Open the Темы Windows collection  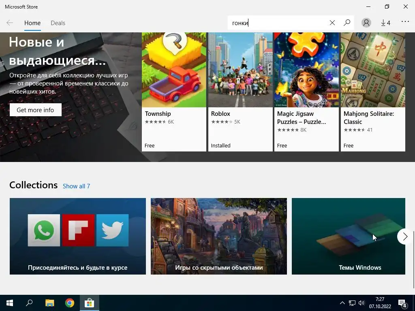click(348, 236)
